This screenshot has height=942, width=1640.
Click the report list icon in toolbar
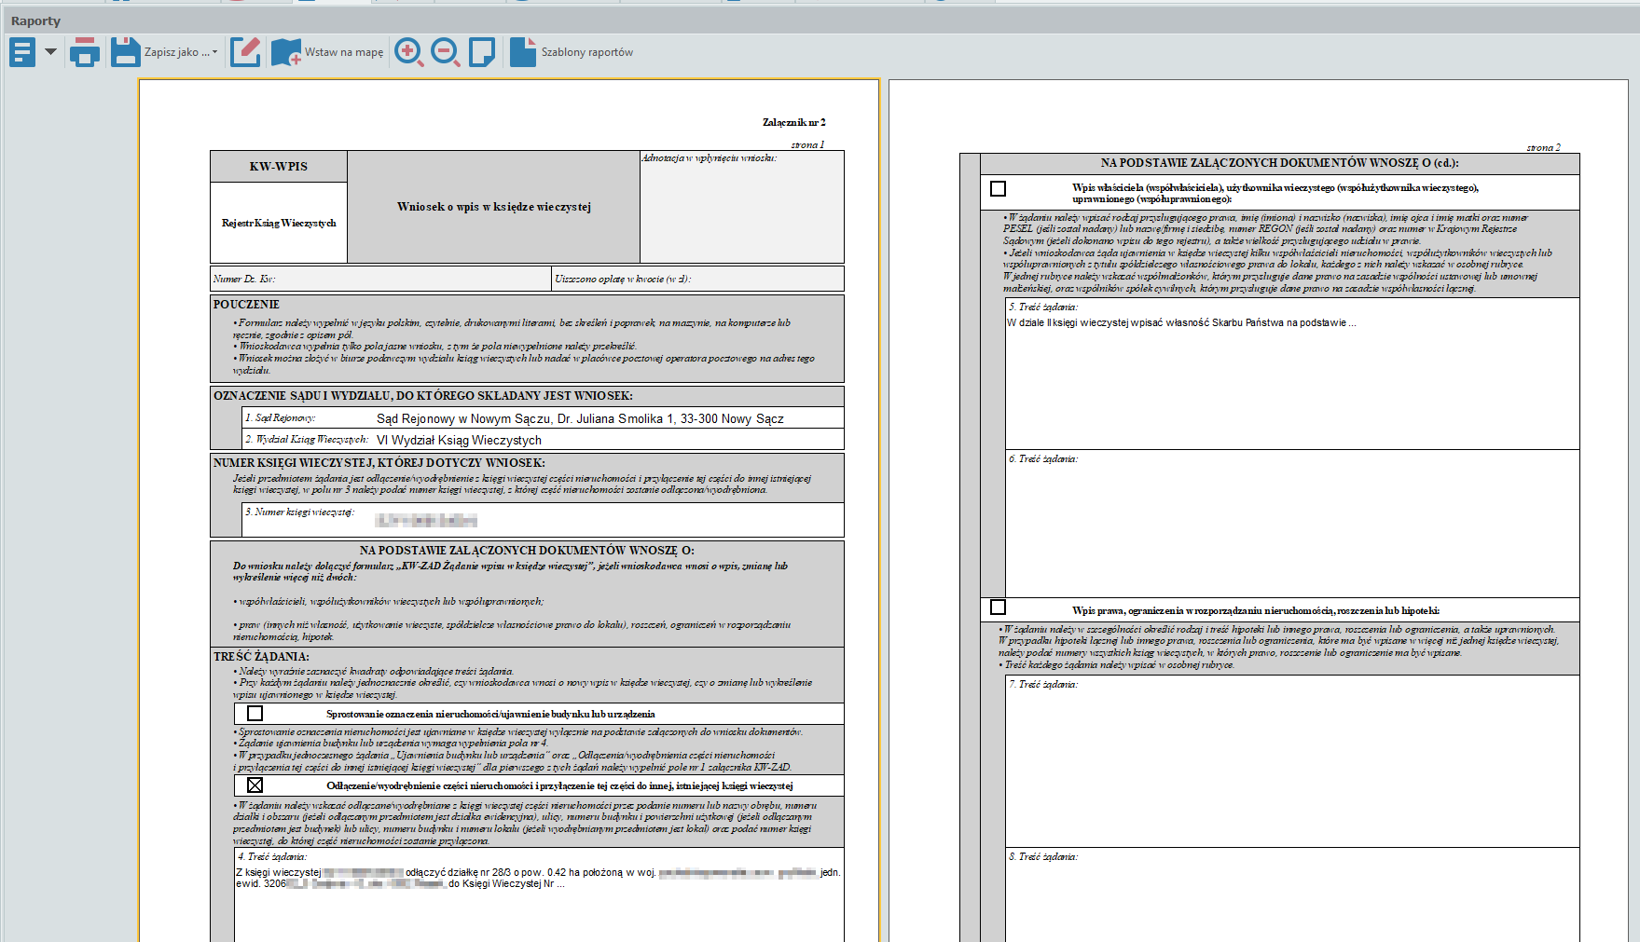click(x=22, y=52)
